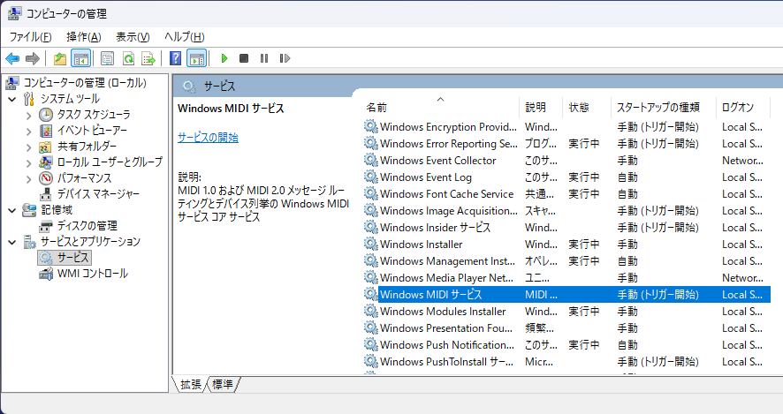Click the Start Service play icon
The height and width of the screenshot is (414, 783).
[224, 58]
